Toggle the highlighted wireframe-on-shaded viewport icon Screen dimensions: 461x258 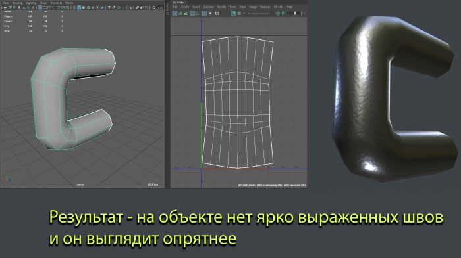pos(80,7)
